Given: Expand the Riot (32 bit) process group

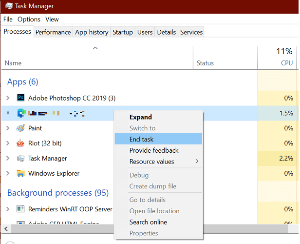Looking at the screenshot, I should [8, 143].
